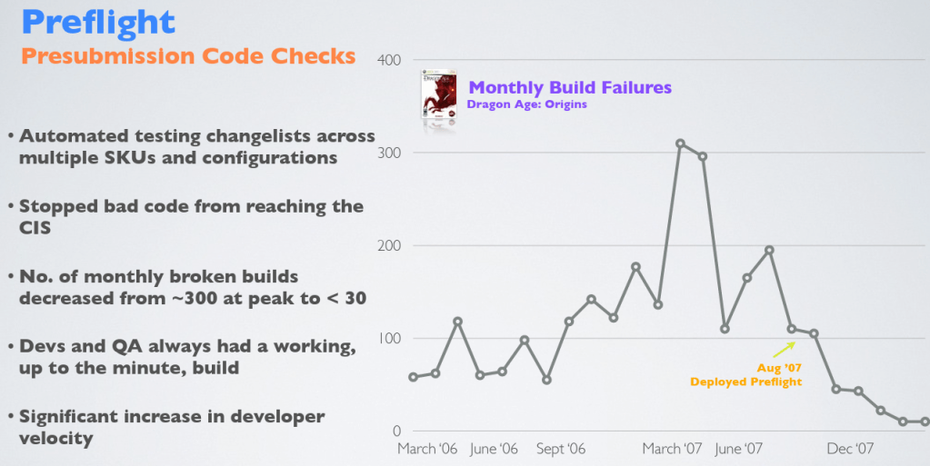
Task: Select the Devs and QA bullet text
Action: 186,357
